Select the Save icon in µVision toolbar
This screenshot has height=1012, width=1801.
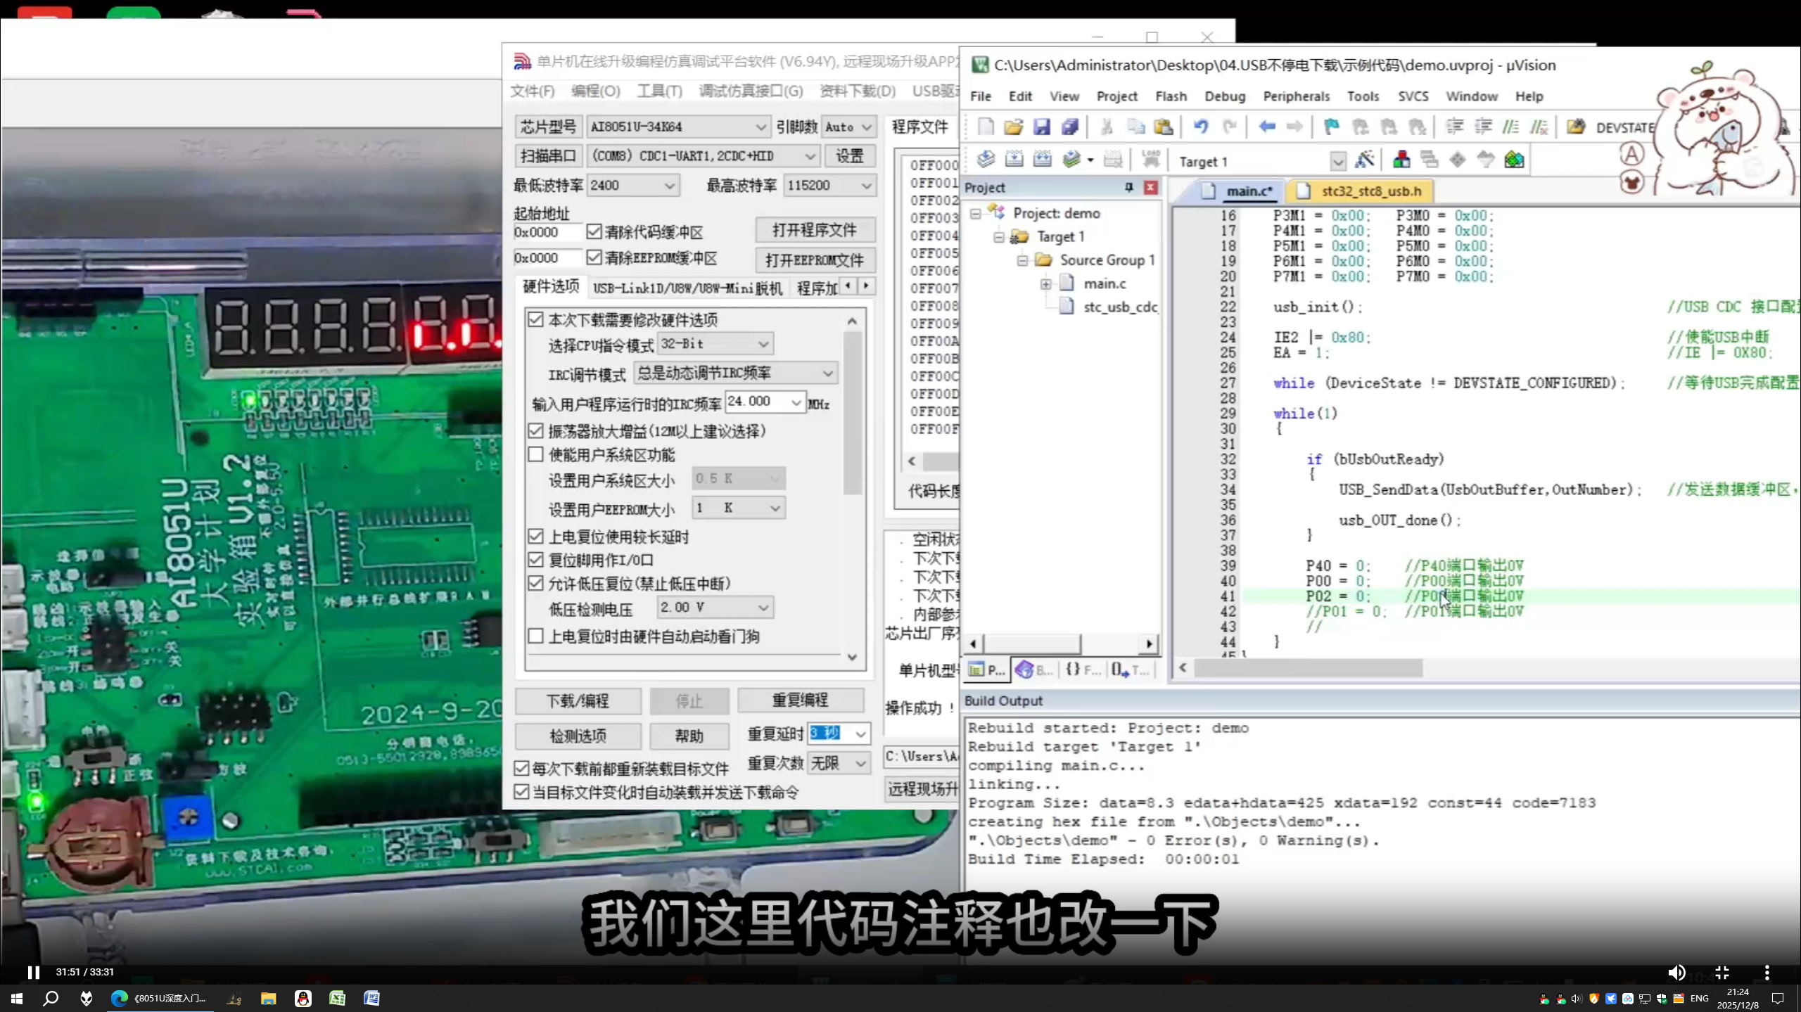(x=1042, y=127)
